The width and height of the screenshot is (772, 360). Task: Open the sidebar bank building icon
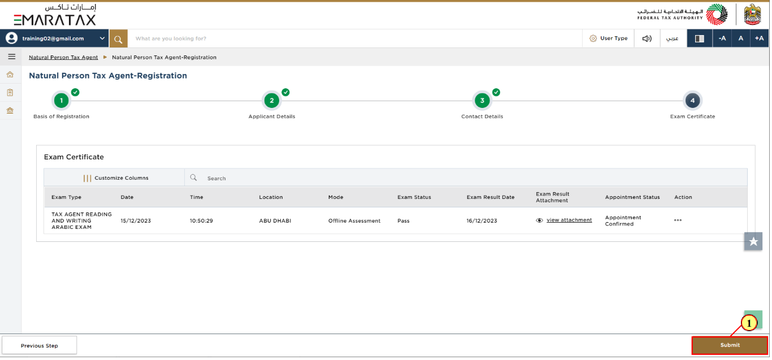10,110
